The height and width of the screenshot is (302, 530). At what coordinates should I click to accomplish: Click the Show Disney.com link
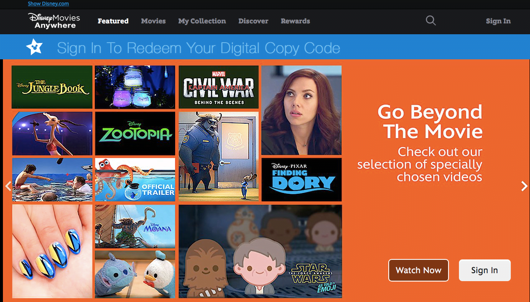[48, 4]
